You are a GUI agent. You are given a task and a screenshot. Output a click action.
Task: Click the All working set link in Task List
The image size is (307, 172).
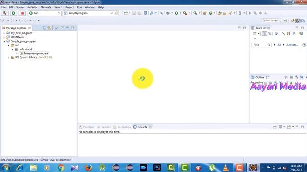click(x=279, y=45)
